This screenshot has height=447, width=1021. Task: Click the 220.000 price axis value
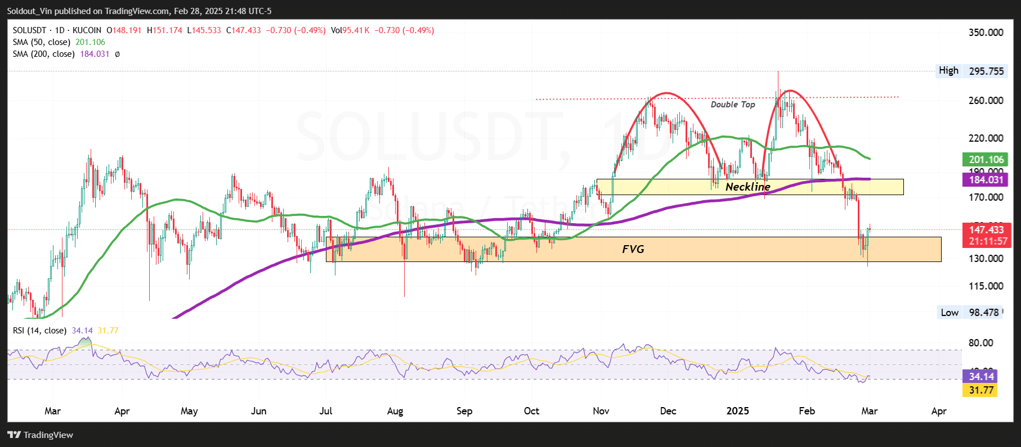(986, 138)
